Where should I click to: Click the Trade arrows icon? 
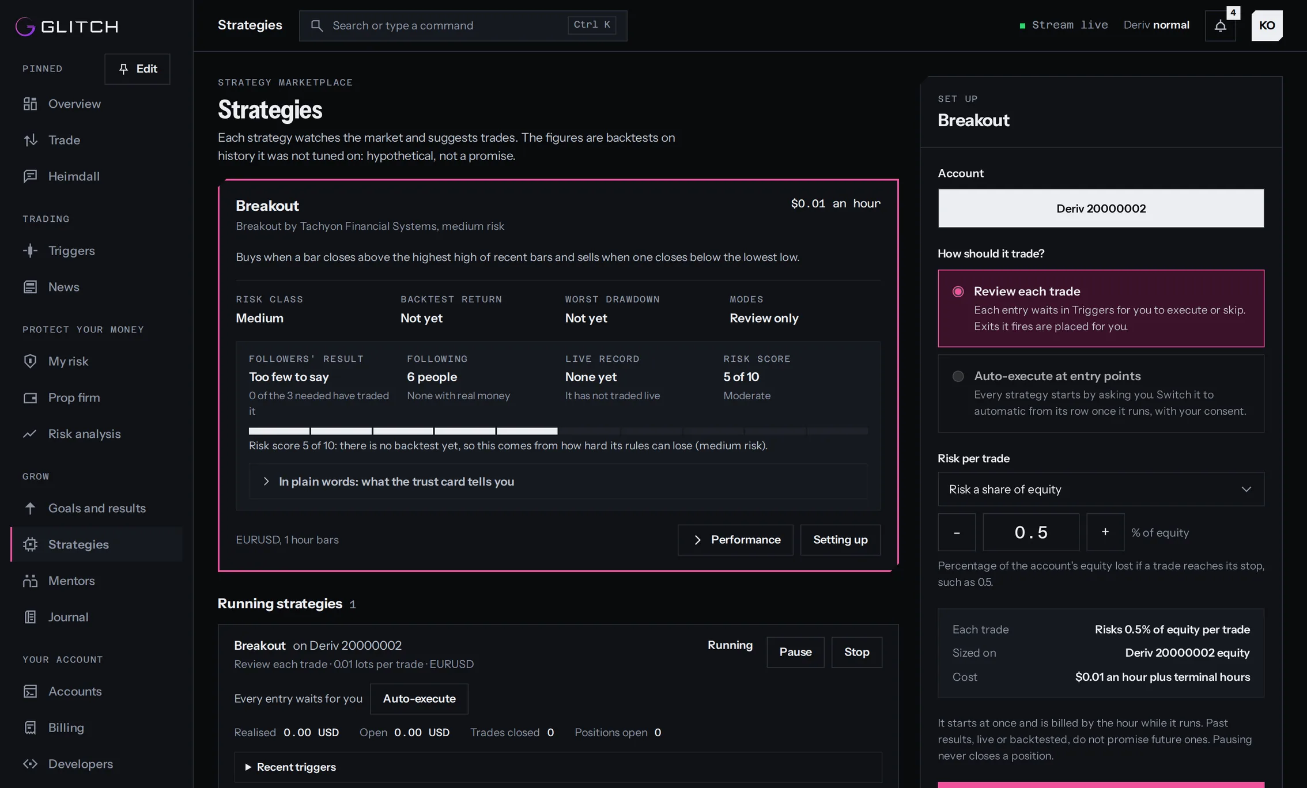click(x=30, y=140)
